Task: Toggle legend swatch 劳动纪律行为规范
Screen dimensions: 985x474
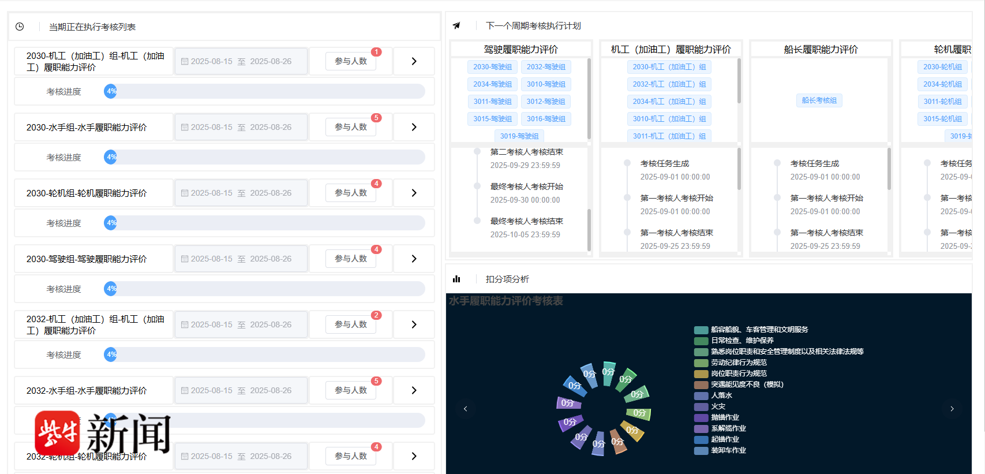Action: [701, 363]
